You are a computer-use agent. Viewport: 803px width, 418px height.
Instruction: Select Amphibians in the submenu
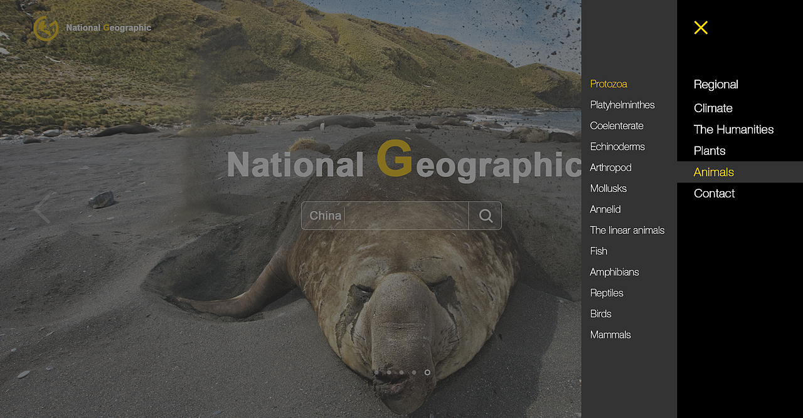coord(614,272)
